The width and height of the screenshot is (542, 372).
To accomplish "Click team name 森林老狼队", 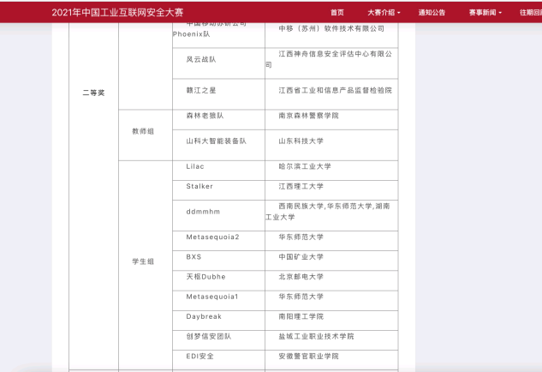I will tap(205, 116).
